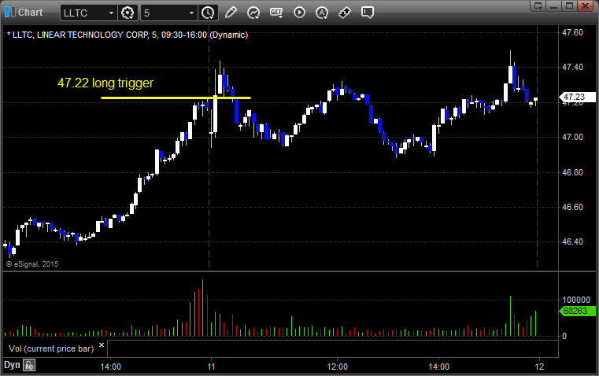Screen dimensions: 599x376
Task: Open the time template clock menu
Action: 209,13
